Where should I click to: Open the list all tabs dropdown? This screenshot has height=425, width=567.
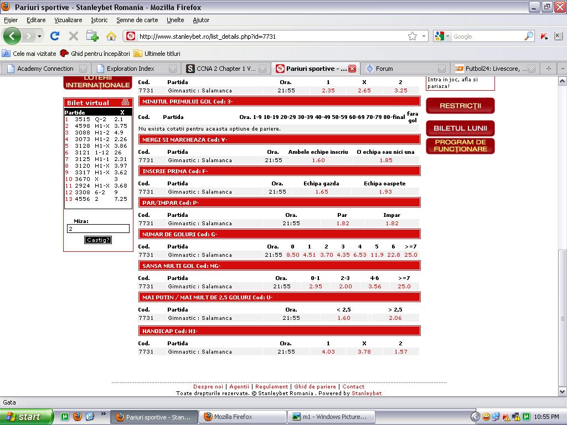pyautogui.click(x=563, y=69)
